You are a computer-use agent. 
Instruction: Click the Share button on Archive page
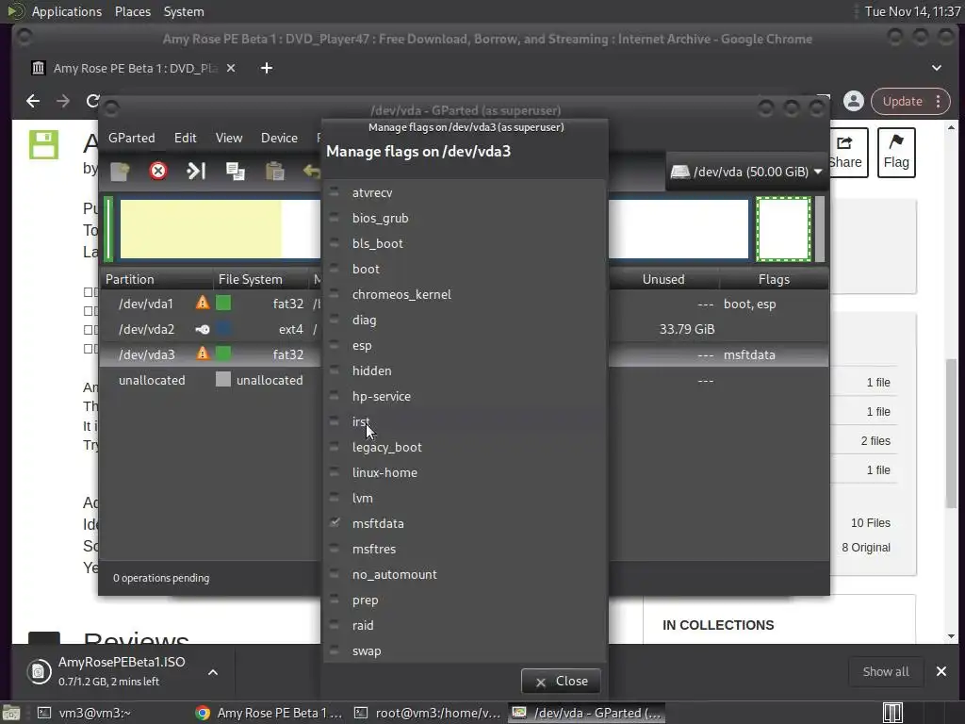847,153
